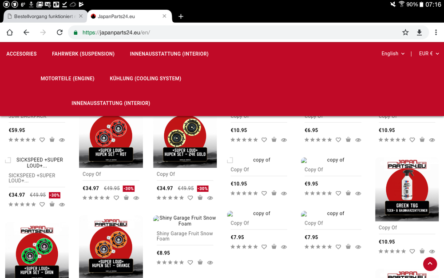The image size is (444, 278).
Task: Open the Green T&G product image
Action: [407, 189]
